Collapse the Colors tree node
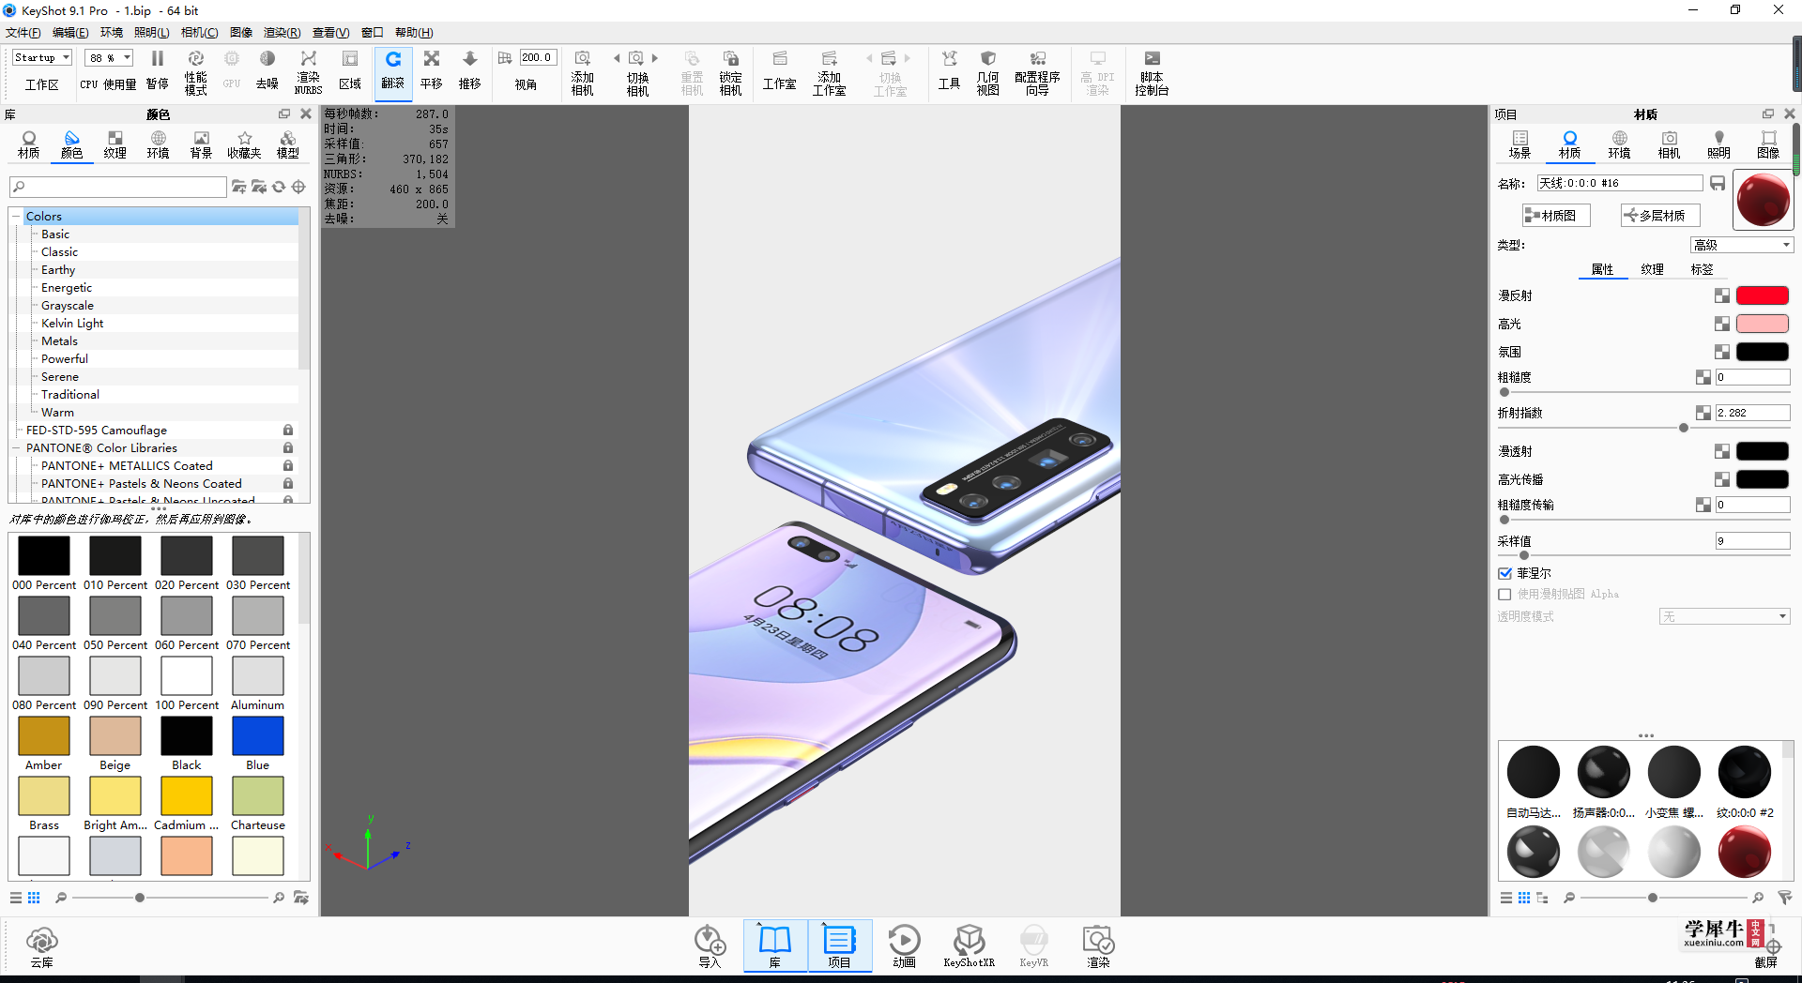The image size is (1802, 983). tap(16, 217)
